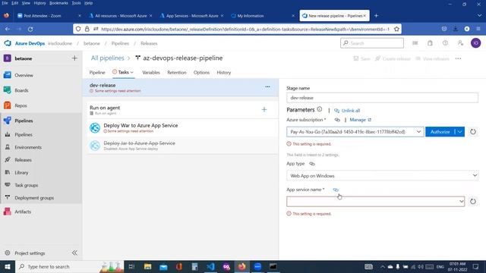Open Visual Studio Code from taskbar

click(210, 266)
